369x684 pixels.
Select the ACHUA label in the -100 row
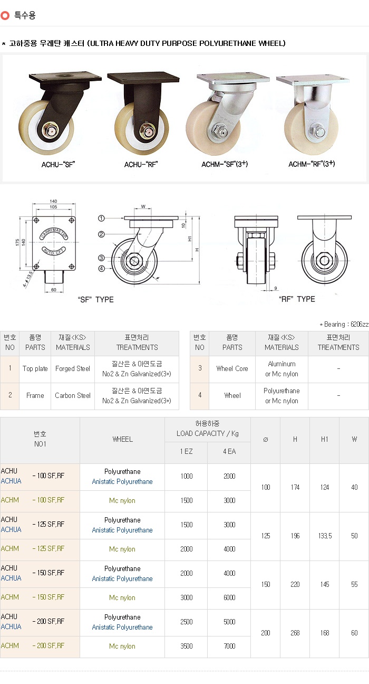[11, 481]
